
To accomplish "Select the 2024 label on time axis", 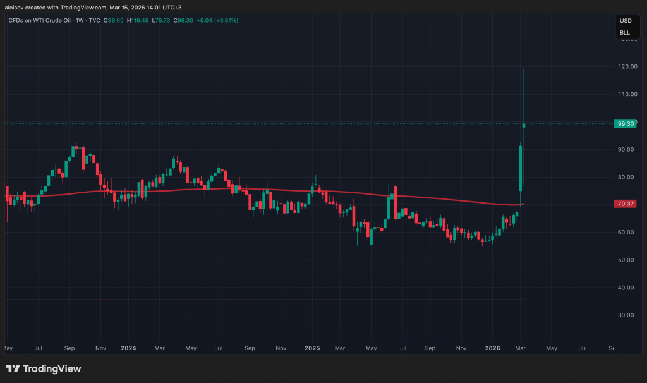I will [x=128, y=348].
